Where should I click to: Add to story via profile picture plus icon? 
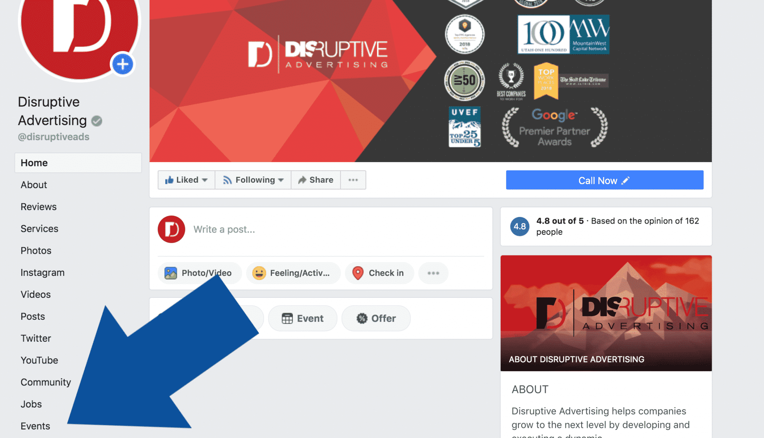pos(122,64)
